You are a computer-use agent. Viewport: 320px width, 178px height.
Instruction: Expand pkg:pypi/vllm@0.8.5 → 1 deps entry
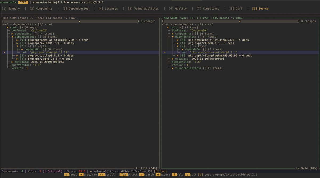tap(178, 43)
